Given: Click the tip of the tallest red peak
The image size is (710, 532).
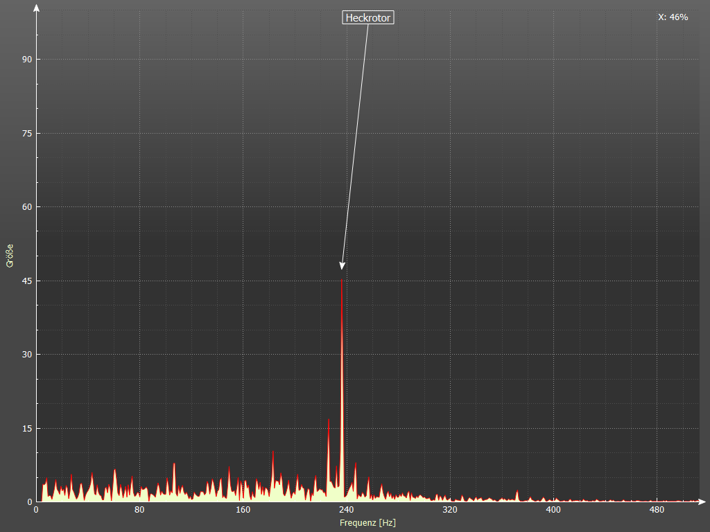Looking at the screenshot, I should tap(342, 281).
